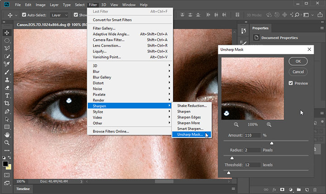The image size is (326, 194).
Task: Click the Amount slider handle
Action: [x=272, y=143]
